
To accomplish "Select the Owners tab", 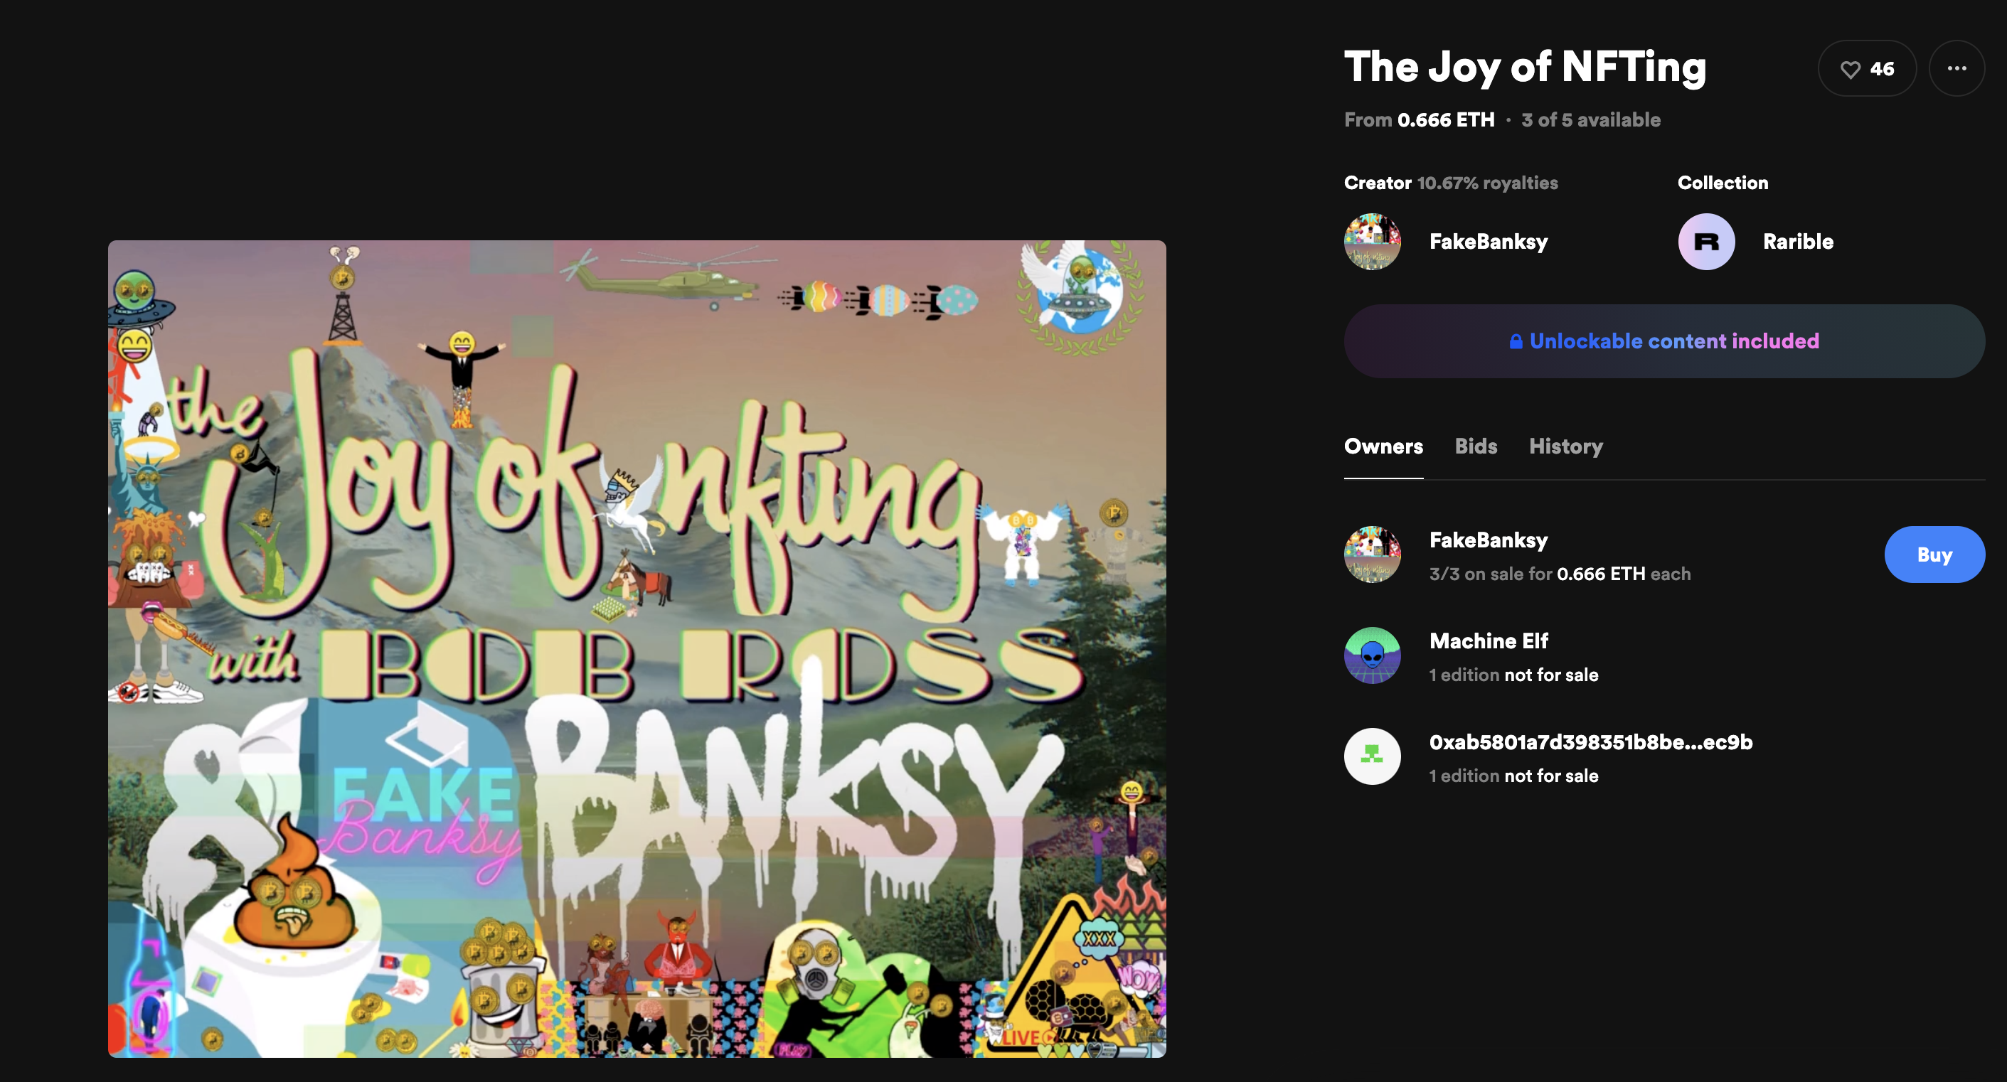I will (x=1384, y=446).
